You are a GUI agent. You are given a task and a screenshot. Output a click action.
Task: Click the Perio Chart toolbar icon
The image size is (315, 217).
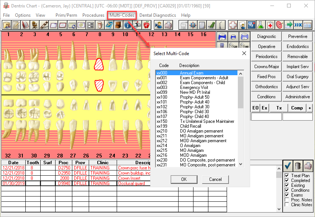(x=252, y=25)
